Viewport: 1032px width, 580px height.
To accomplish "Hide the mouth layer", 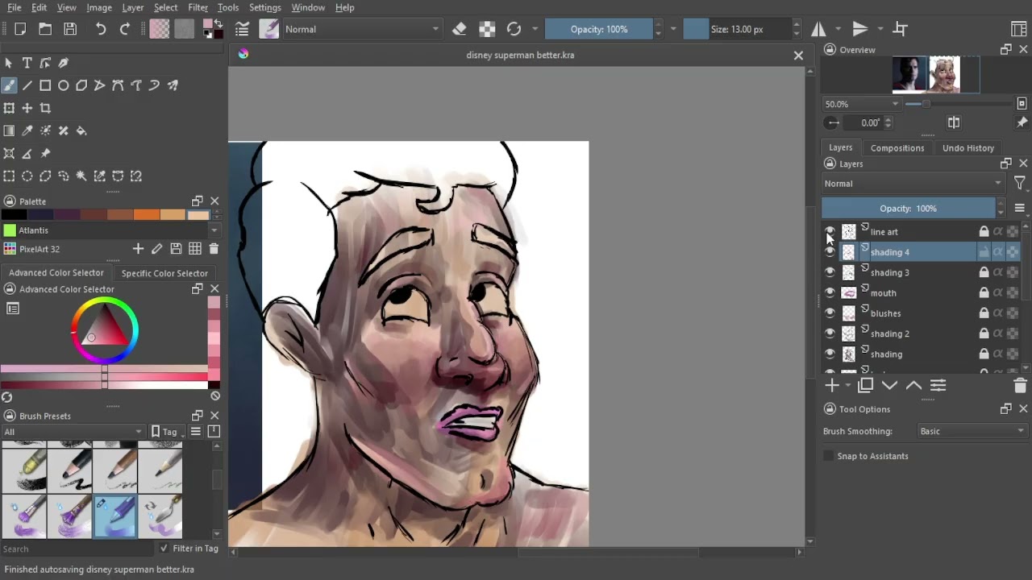I will [x=830, y=293].
